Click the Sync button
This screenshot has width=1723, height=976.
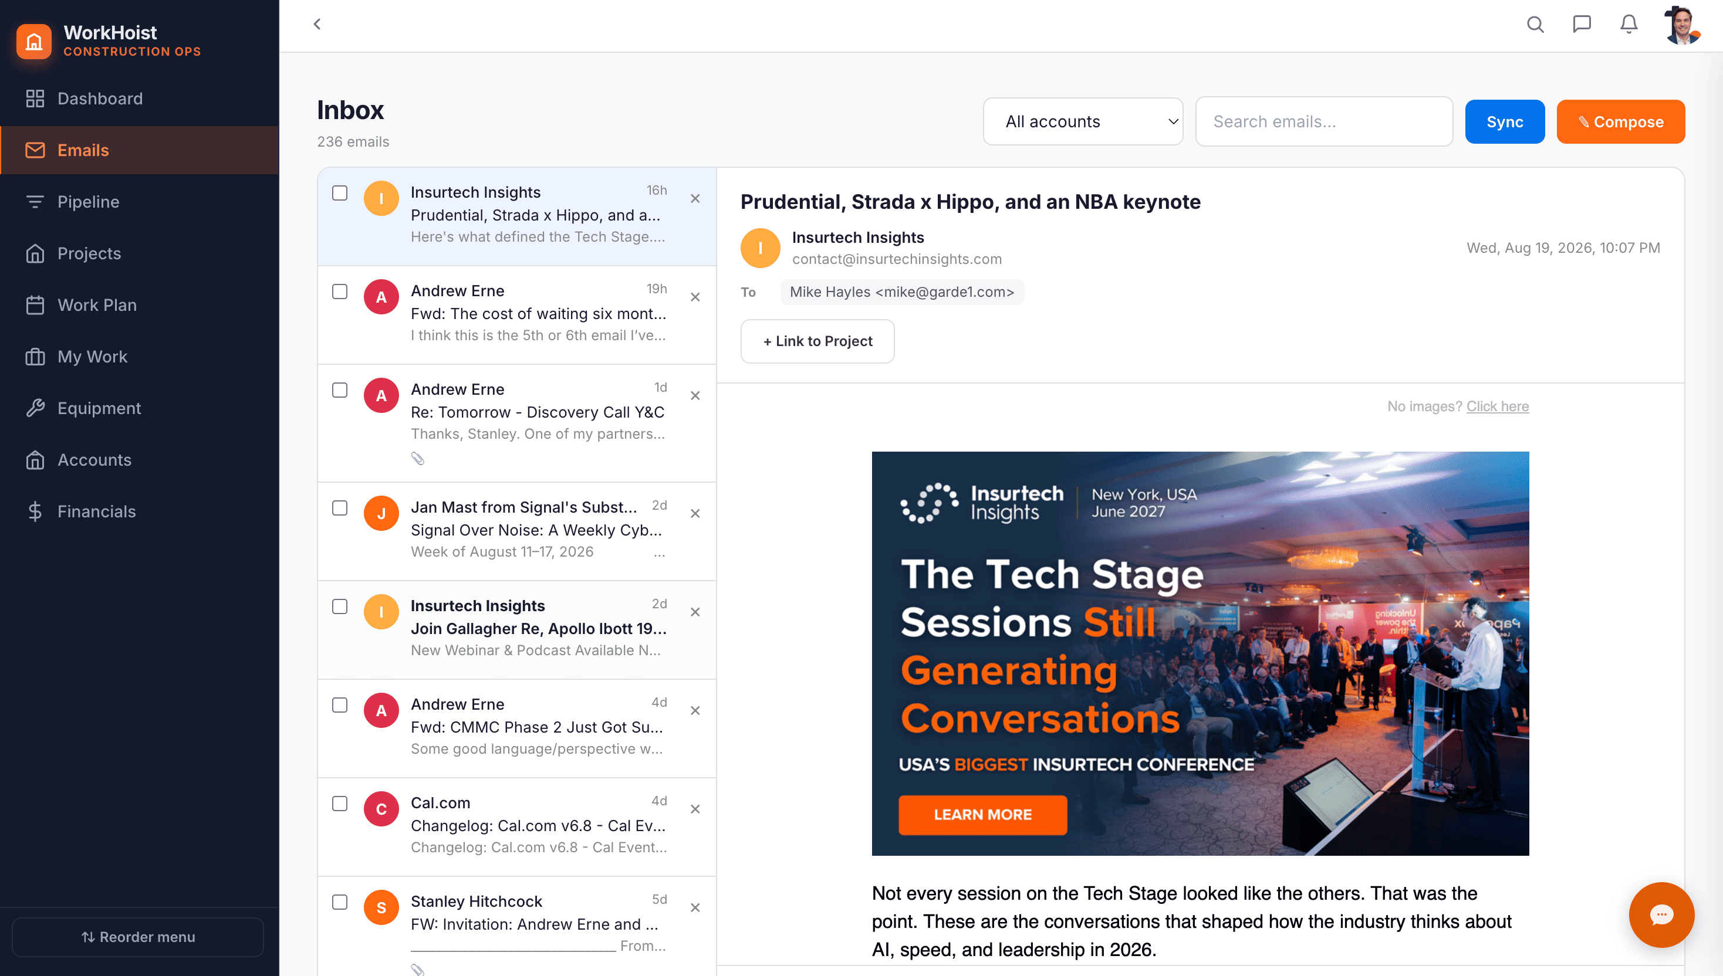[x=1504, y=121]
